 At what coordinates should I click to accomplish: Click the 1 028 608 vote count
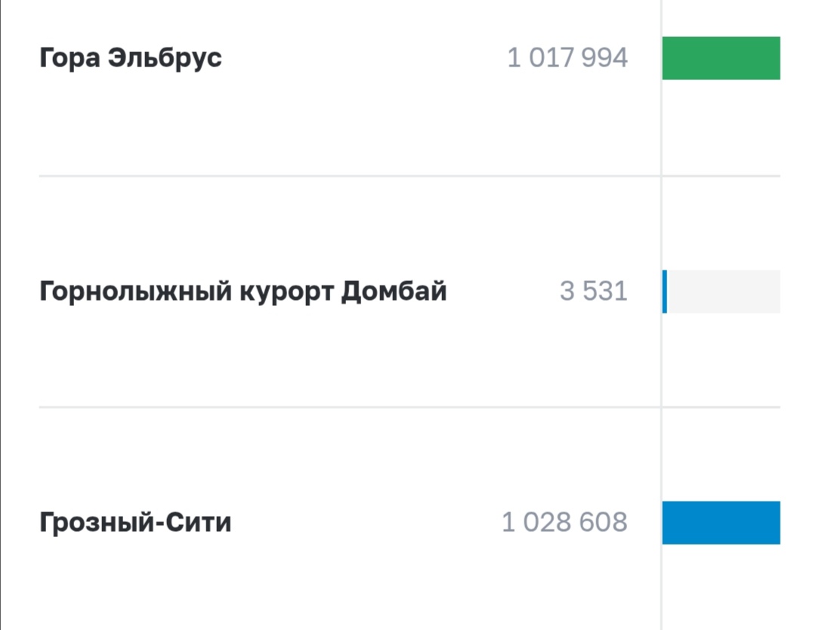(x=564, y=522)
